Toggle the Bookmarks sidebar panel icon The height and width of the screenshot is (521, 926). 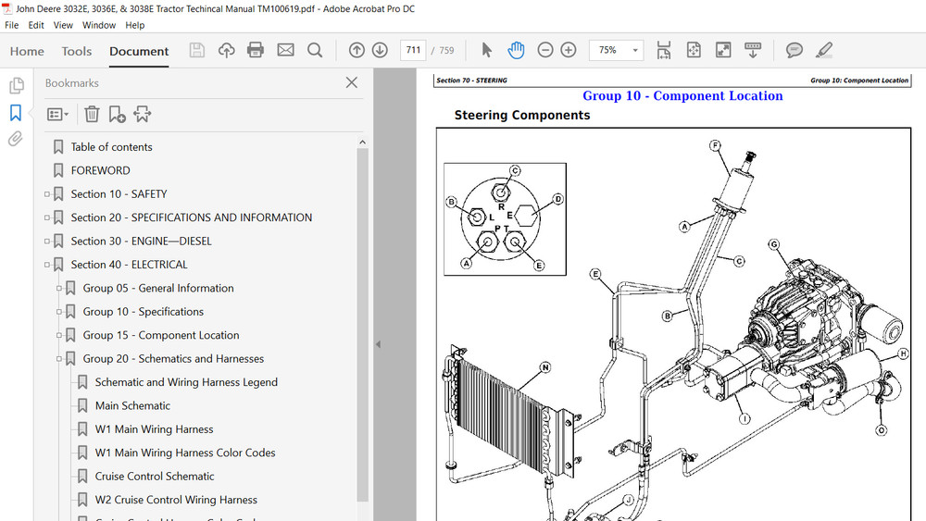pos(16,112)
